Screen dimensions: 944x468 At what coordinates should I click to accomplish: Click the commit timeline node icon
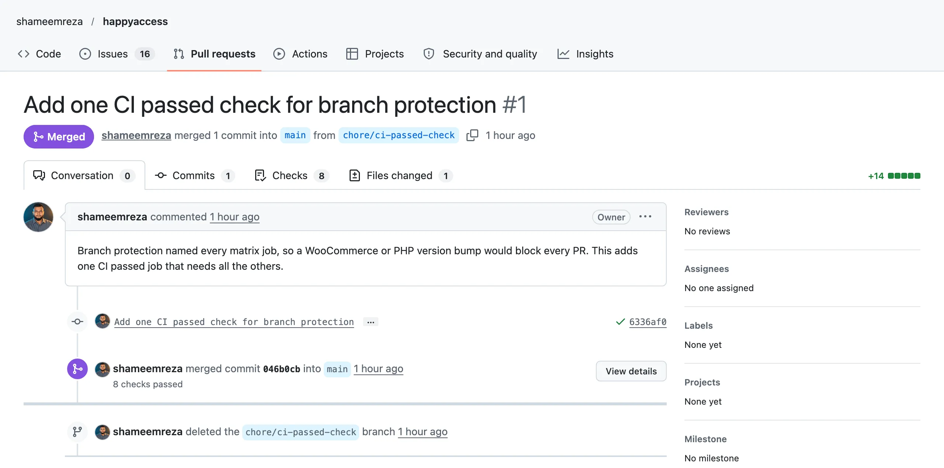77,322
